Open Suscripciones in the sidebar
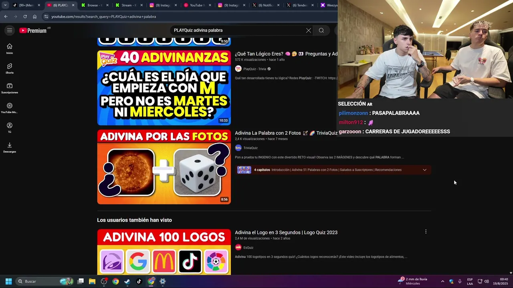This screenshot has height=288, width=513. 10,88
